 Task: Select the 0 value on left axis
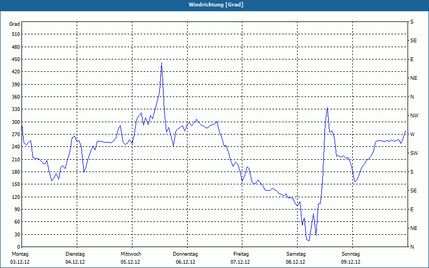[19, 247]
